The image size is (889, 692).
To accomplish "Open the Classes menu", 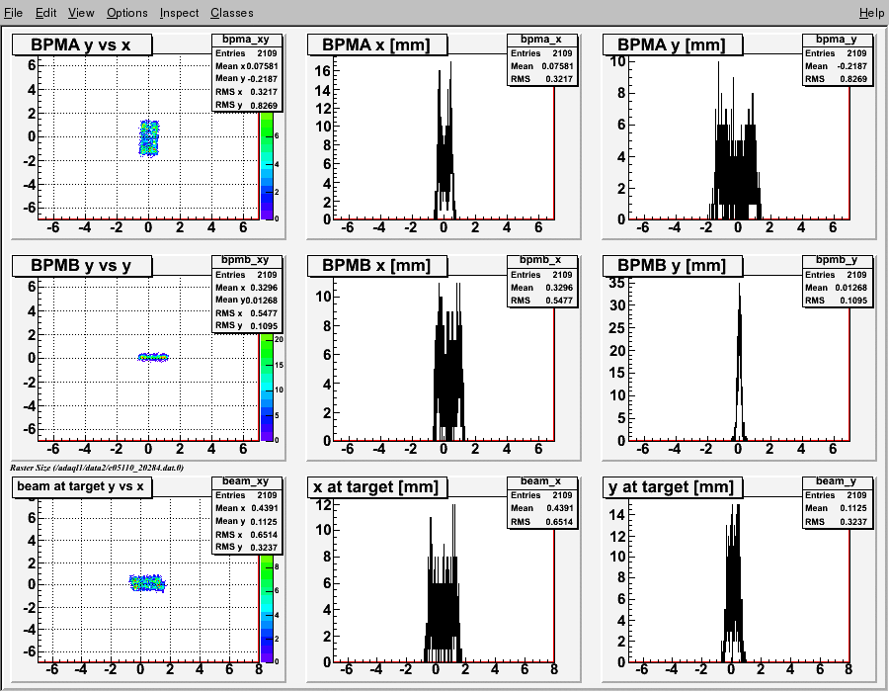I will (232, 13).
